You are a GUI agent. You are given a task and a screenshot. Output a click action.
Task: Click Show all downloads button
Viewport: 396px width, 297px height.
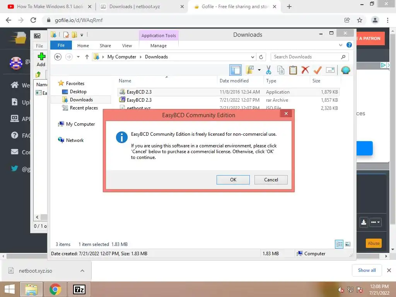[x=367, y=270]
